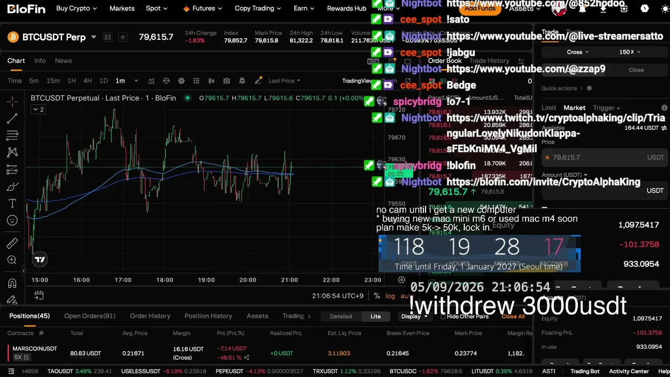The height and width of the screenshot is (377, 670).
Task: Click the TradingView logo on chart
Action: point(40,259)
